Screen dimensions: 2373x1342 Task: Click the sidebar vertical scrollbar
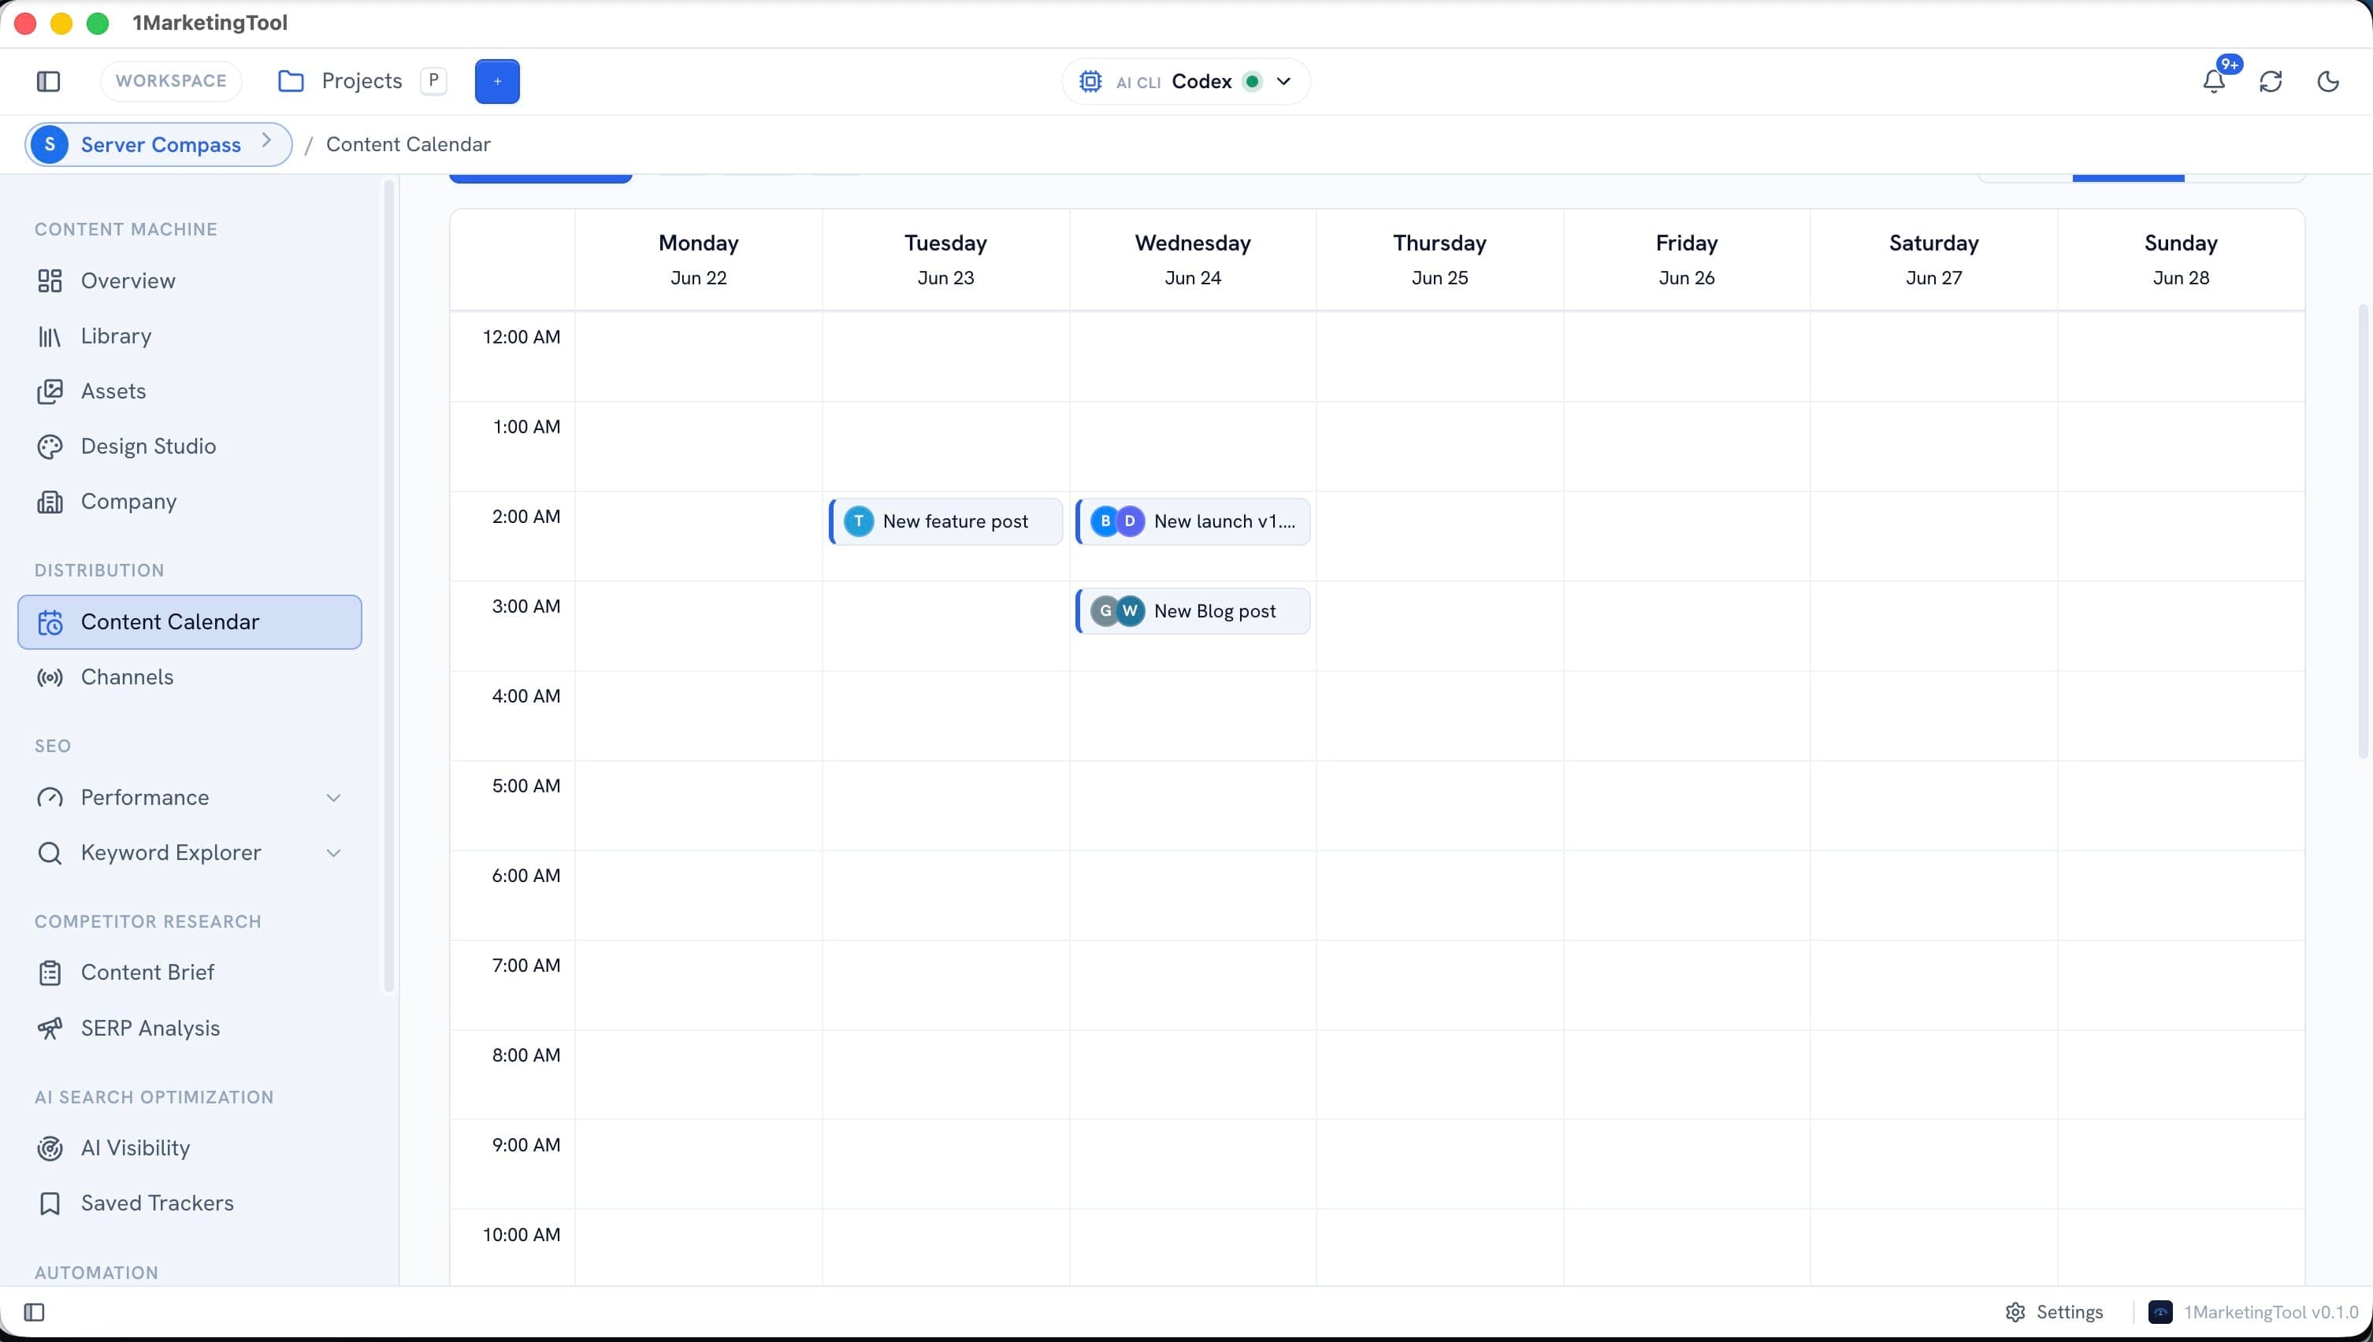point(388,586)
